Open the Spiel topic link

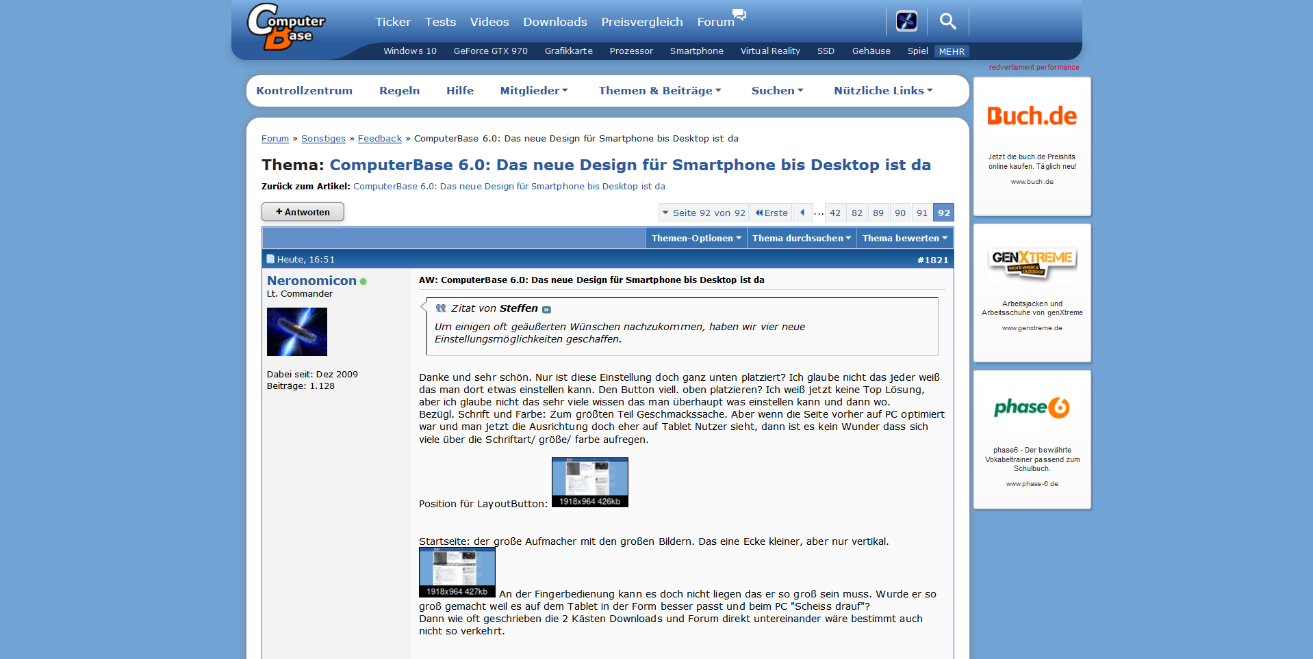(x=918, y=51)
